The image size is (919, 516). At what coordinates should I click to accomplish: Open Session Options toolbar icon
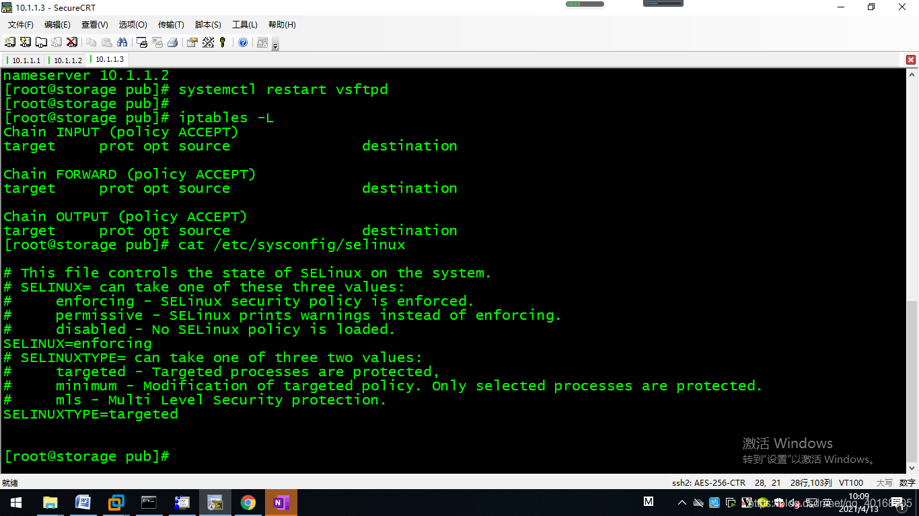[192, 42]
